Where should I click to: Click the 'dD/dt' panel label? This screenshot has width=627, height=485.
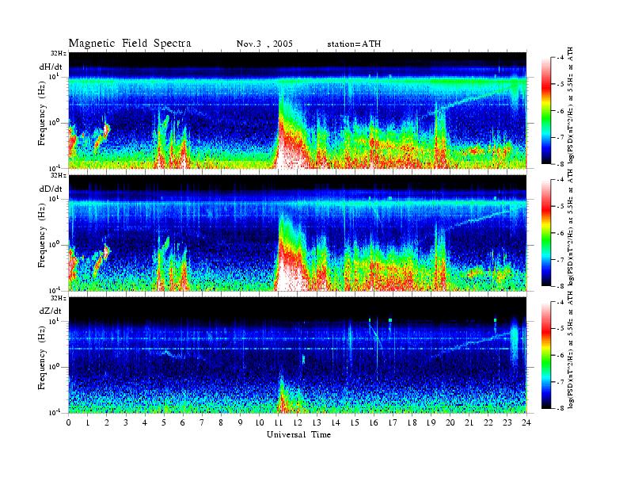51,189
